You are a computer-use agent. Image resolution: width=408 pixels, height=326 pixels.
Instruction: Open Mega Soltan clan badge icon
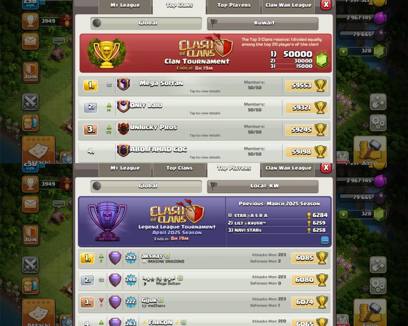123,84
